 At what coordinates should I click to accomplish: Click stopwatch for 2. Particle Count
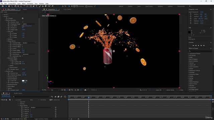tap(8, 22)
